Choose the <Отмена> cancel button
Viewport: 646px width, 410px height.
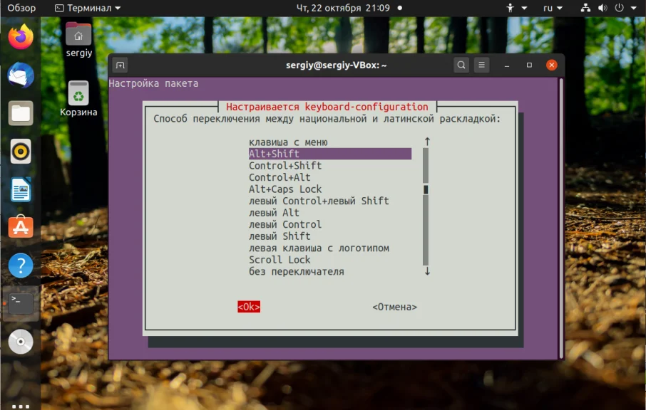click(x=395, y=307)
